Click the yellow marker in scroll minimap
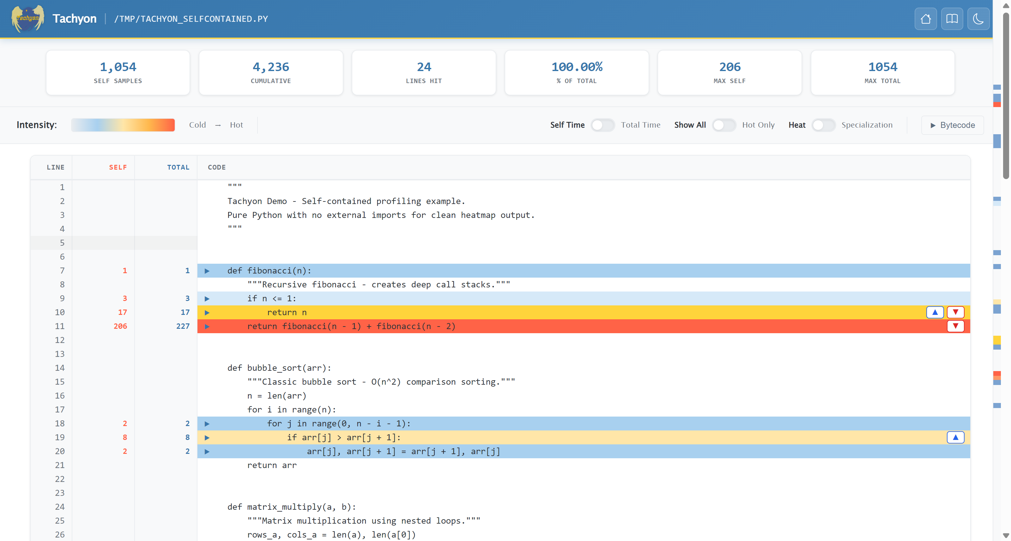The image size is (1011, 541). [997, 340]
